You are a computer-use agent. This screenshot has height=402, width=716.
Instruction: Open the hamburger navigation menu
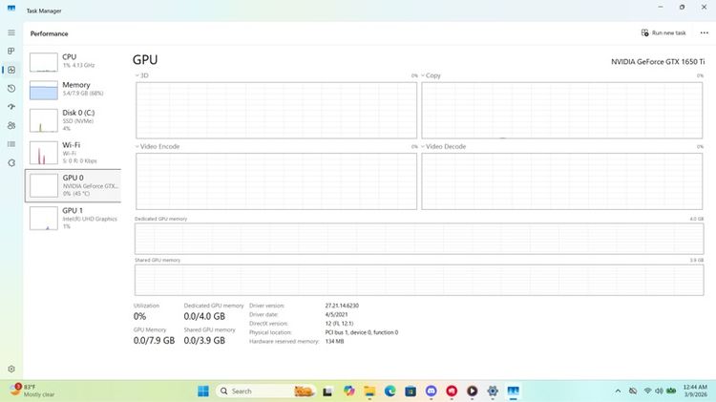click(x=11, y=32)
